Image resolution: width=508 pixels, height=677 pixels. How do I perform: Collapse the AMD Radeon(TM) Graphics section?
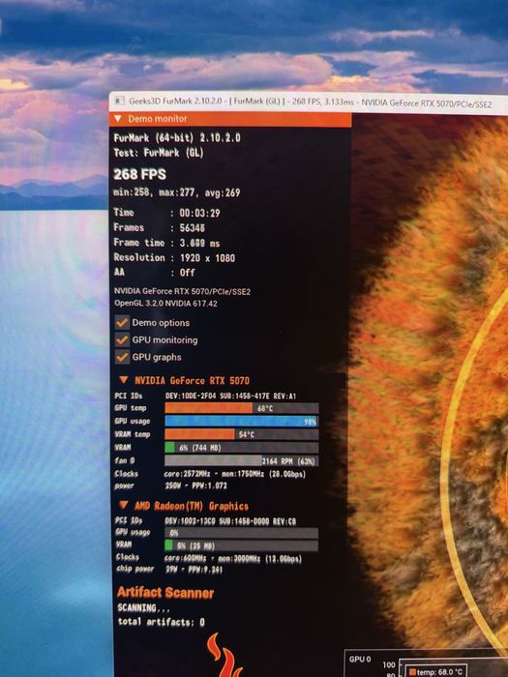[124, 505]
